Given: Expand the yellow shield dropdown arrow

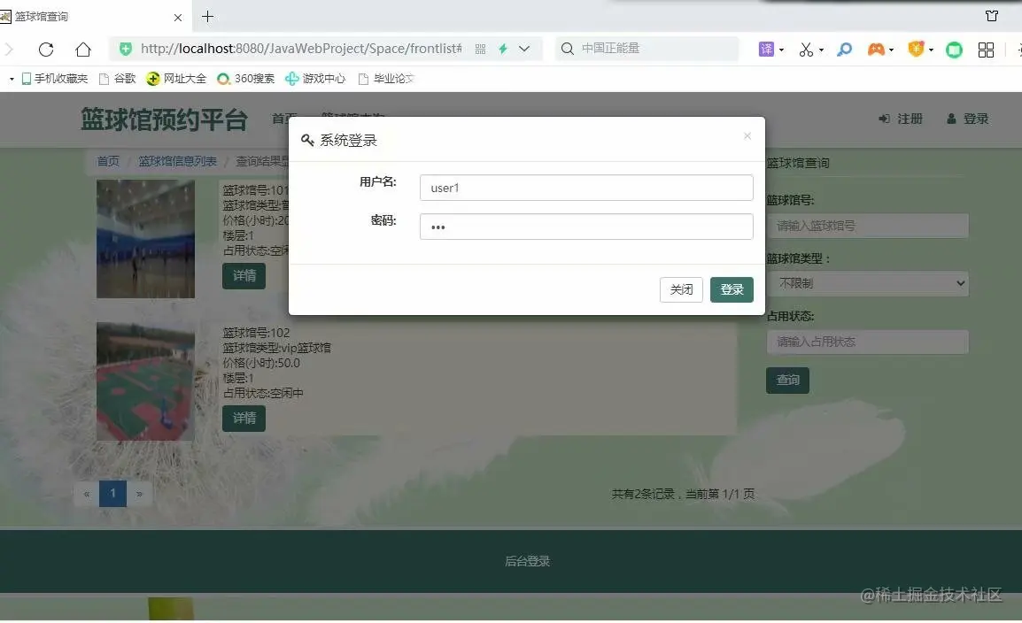Looking at the screenshot, I should pyautogui.click(x=931, y=50).
